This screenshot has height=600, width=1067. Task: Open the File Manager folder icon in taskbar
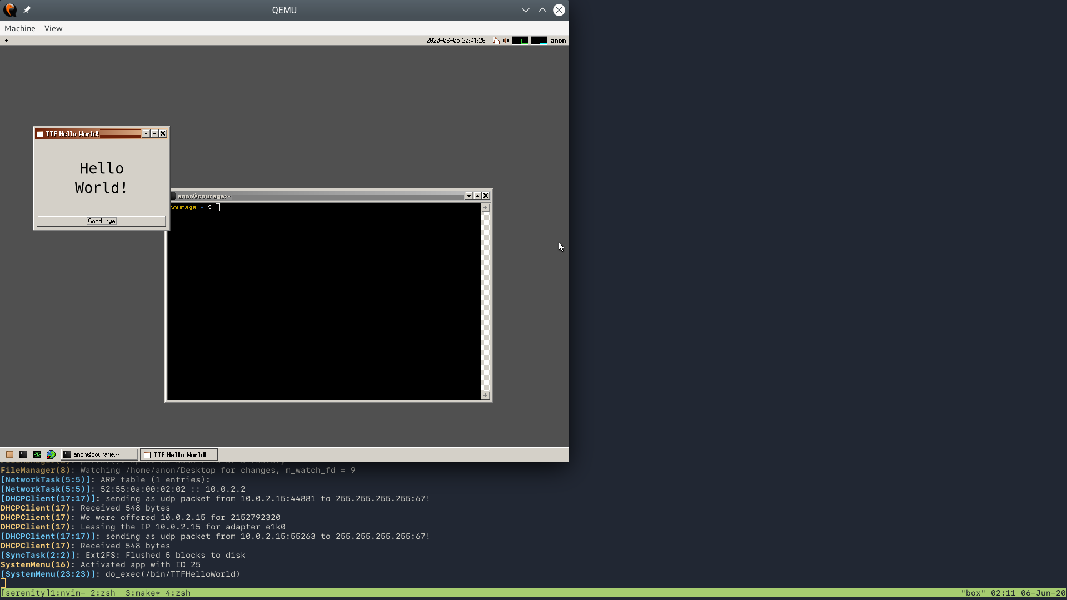pos(9,454)
